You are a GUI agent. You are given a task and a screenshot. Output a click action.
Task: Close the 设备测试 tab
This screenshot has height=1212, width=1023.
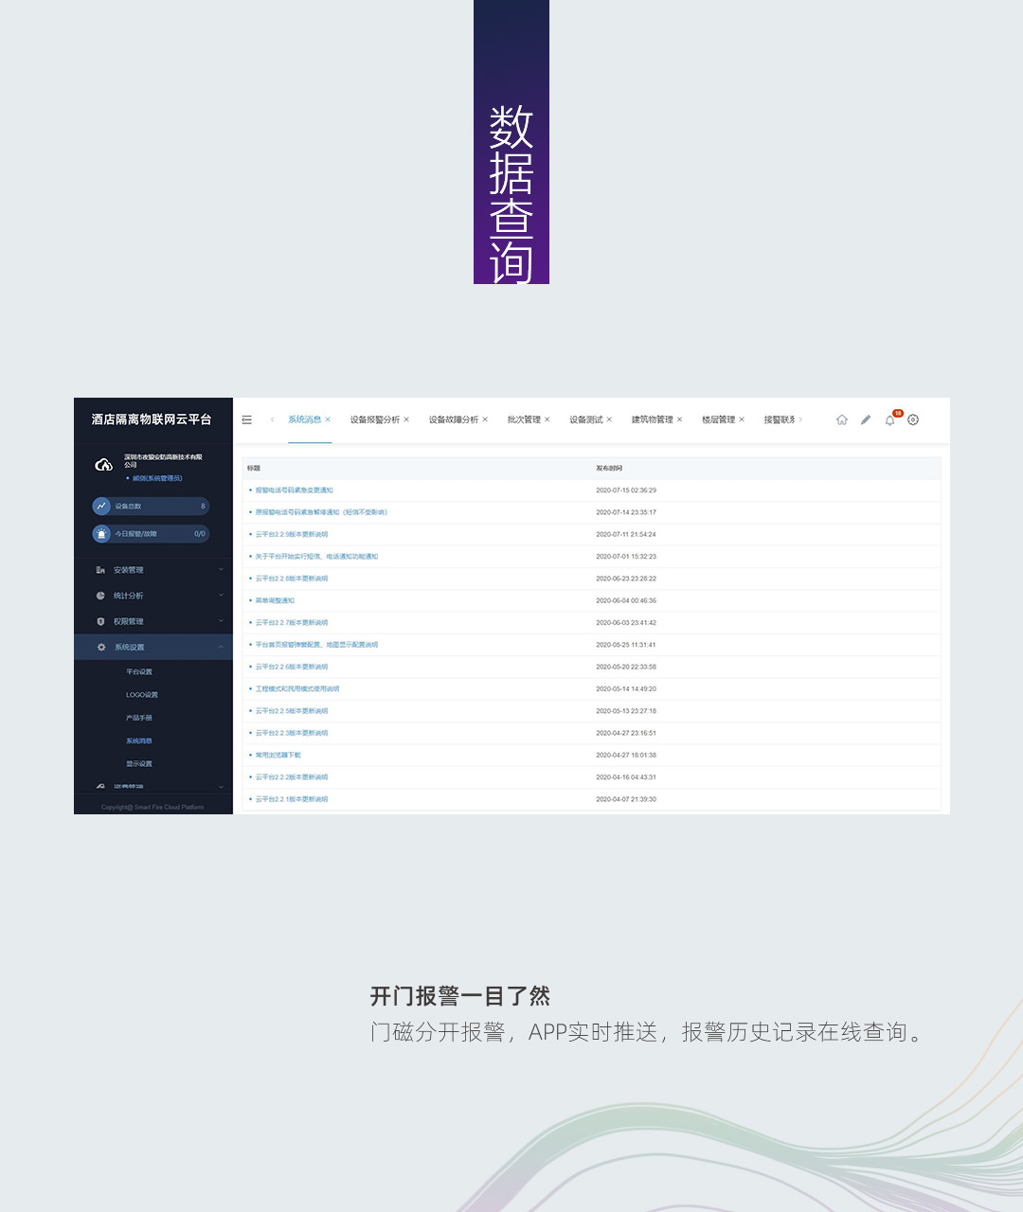tap(609, 419)
